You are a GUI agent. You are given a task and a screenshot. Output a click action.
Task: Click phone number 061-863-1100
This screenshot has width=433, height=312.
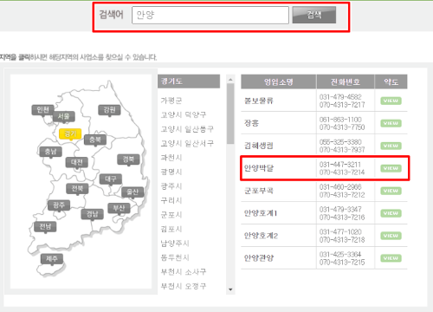[x=340, y=120]
